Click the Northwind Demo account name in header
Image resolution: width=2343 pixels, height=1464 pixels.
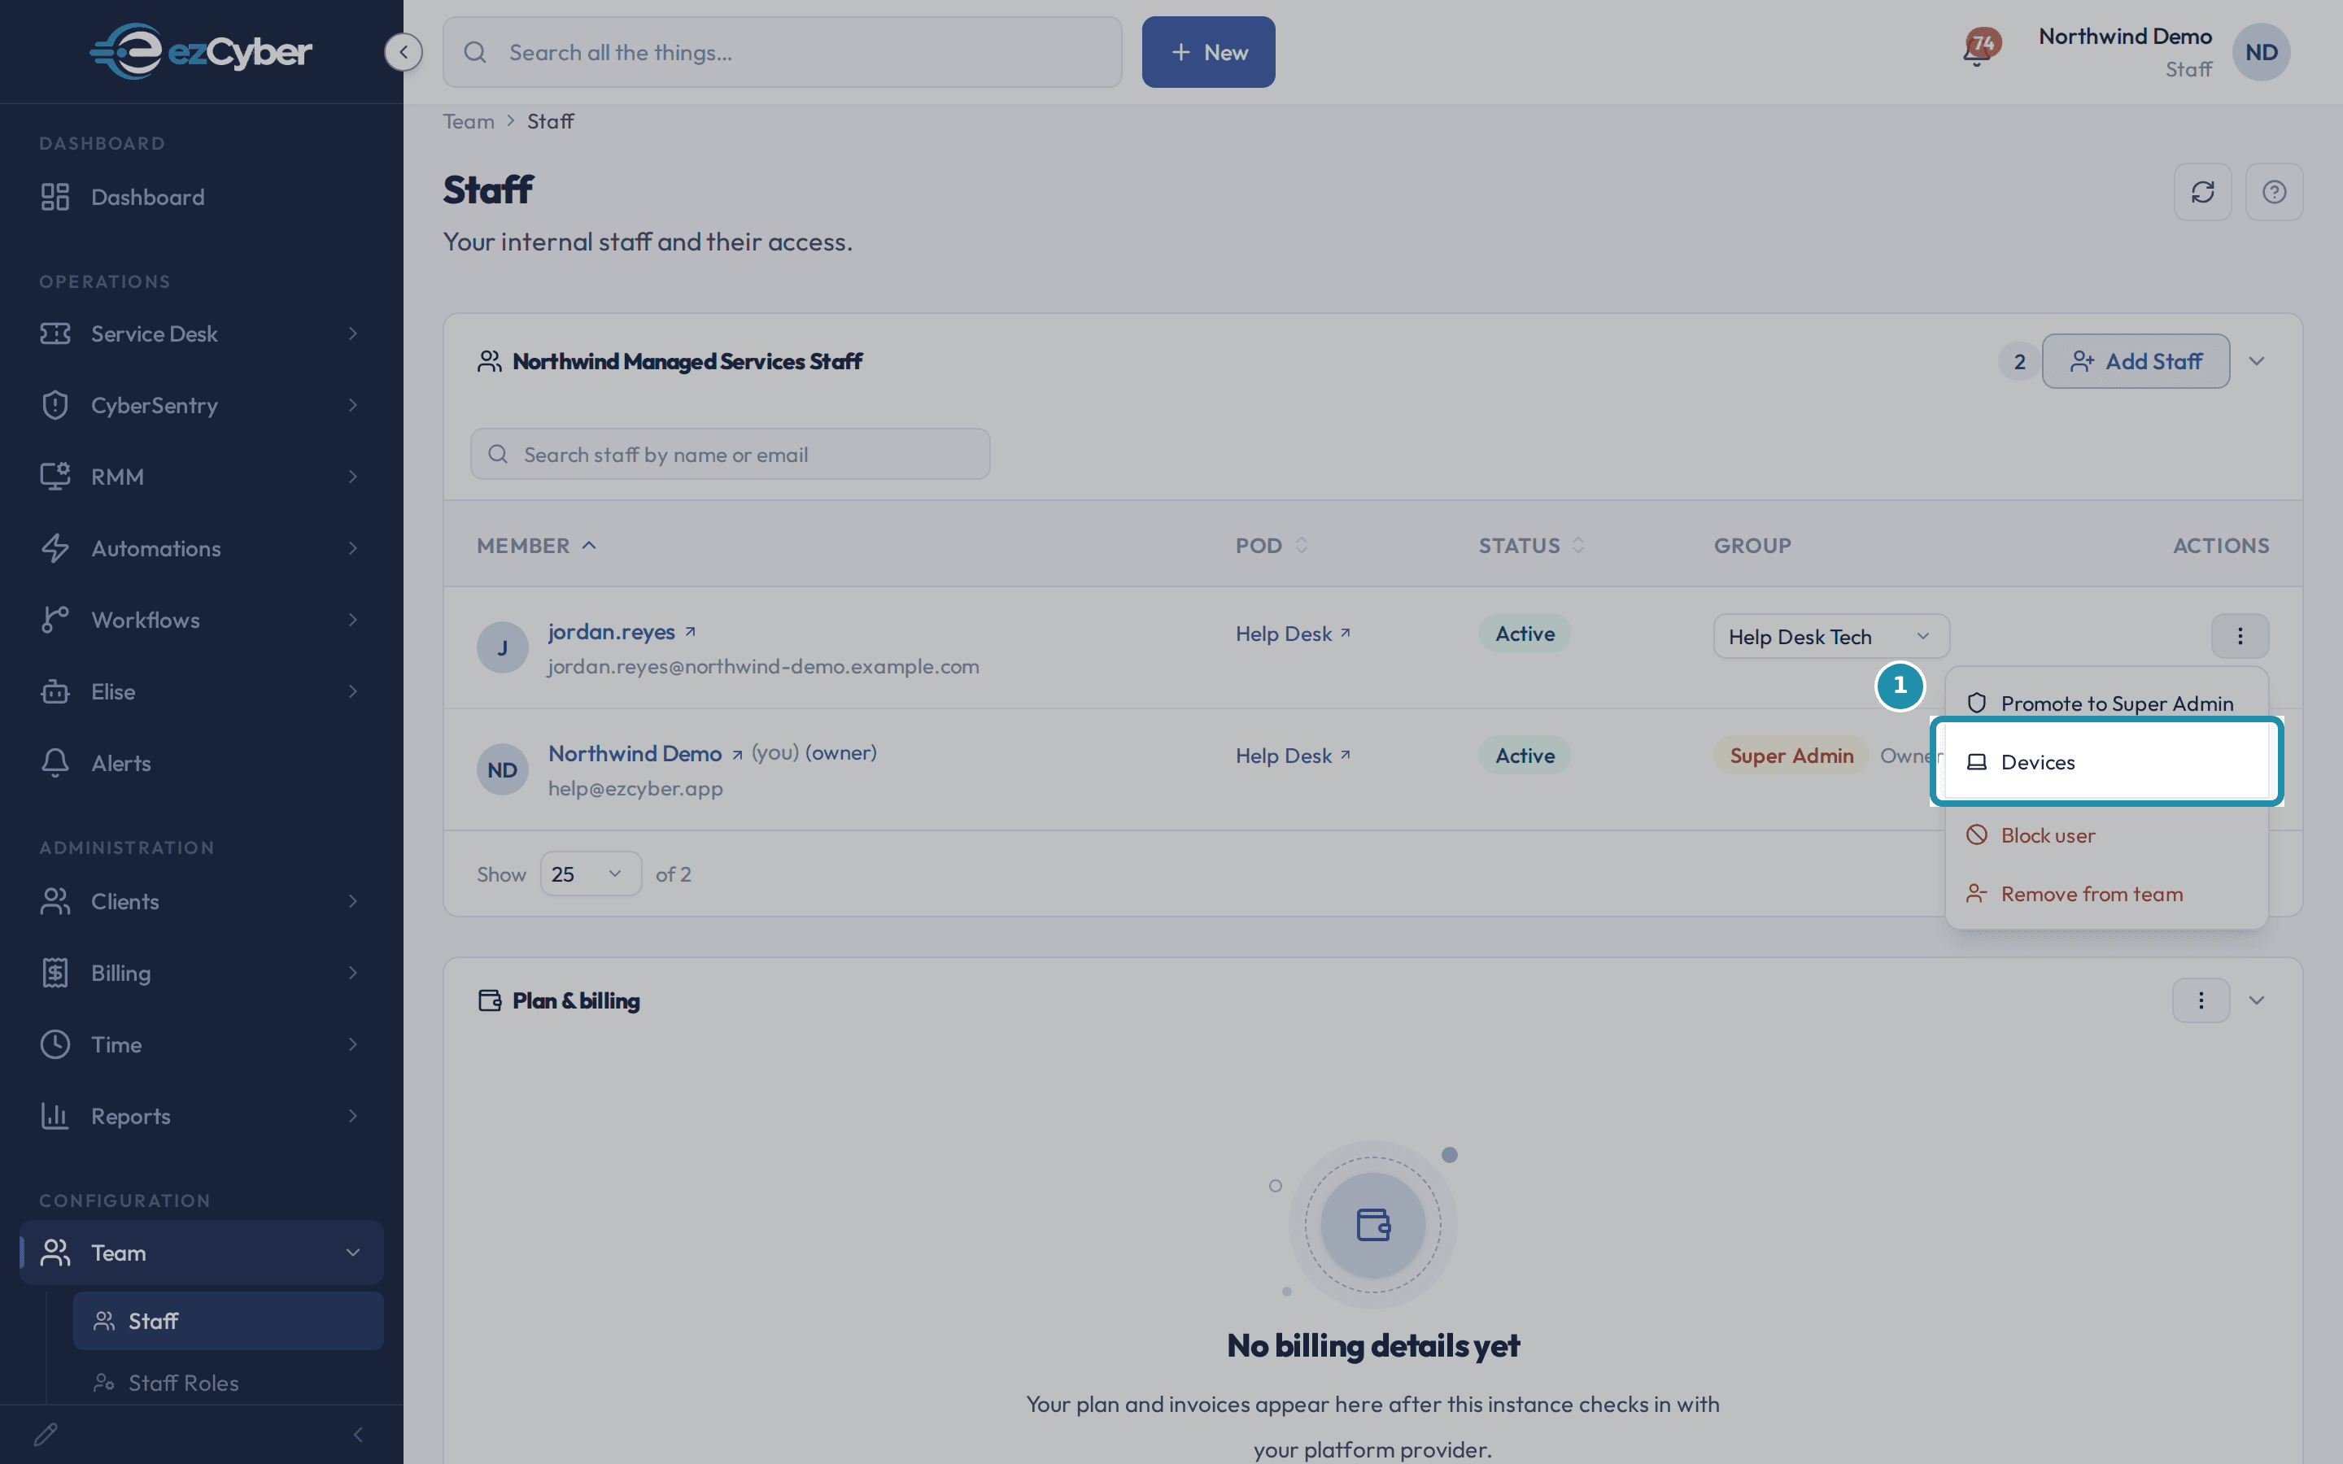(x=2125, y=37)
